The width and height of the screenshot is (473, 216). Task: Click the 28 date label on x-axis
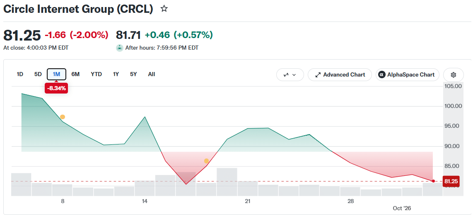pyautogui.click(x=350, y=201)
